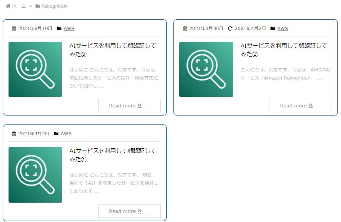
Task: Open Rekognition thumbnail for article ③
Action: click(35, 69)
